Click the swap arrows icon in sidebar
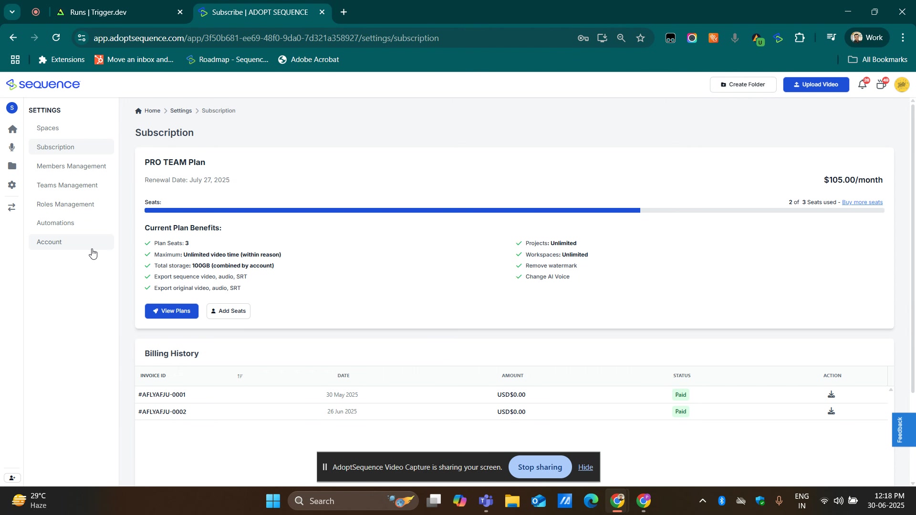This screenshot has height=515, width=916. pos(12,207)
